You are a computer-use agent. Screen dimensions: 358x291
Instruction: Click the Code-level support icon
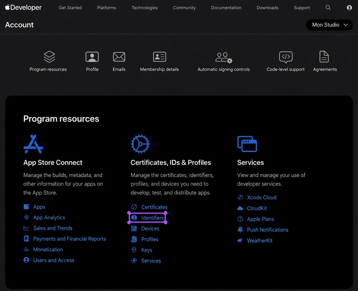[286, 57]
